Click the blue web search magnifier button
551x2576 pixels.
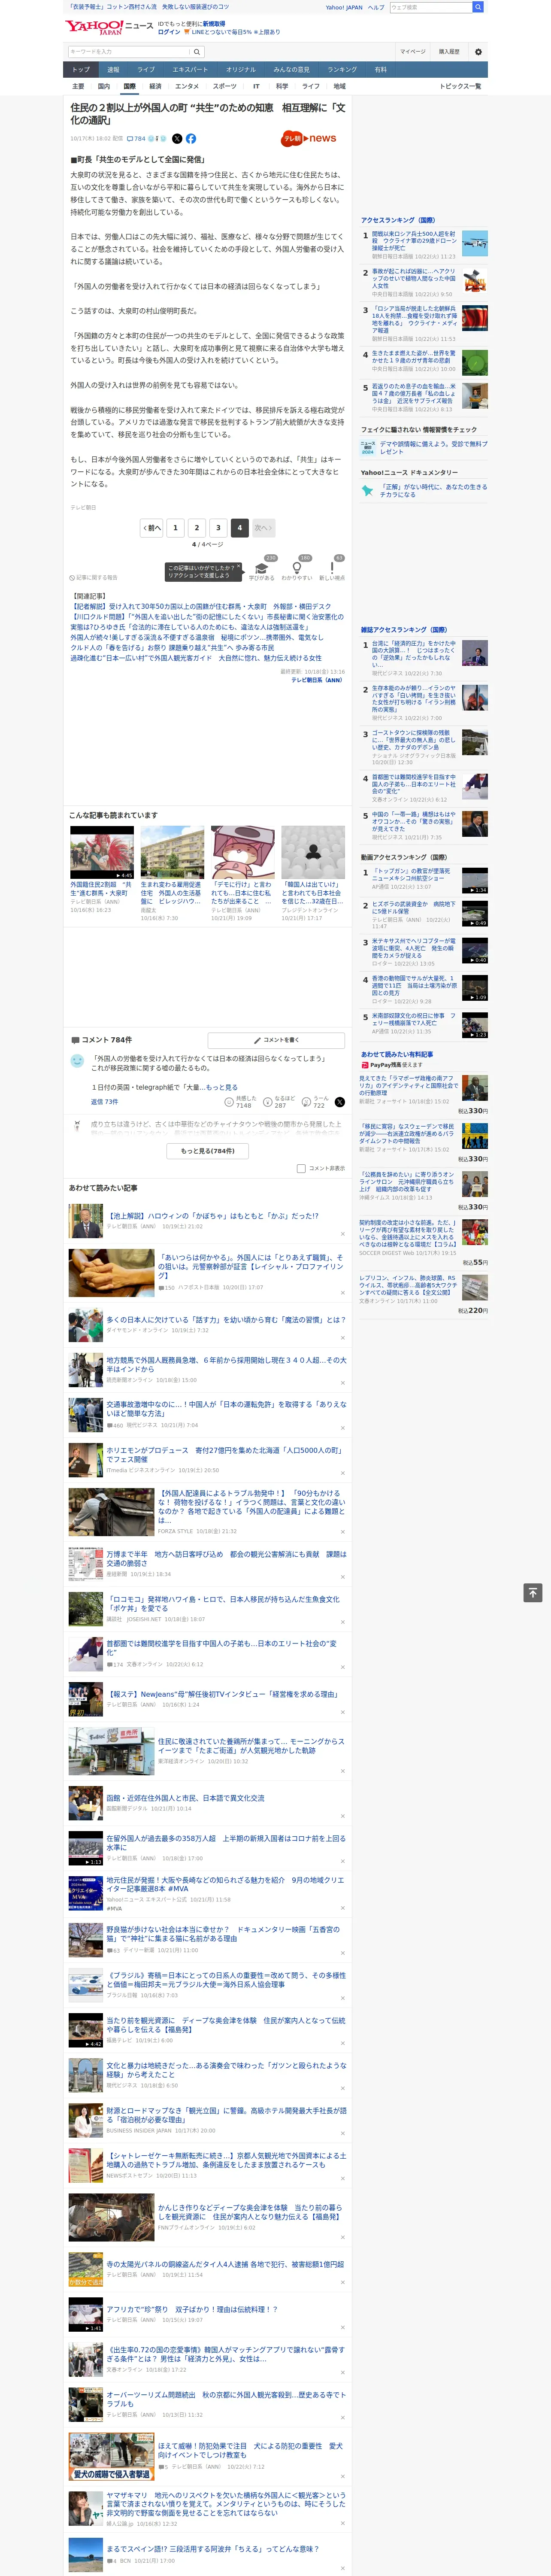(478, 7)
